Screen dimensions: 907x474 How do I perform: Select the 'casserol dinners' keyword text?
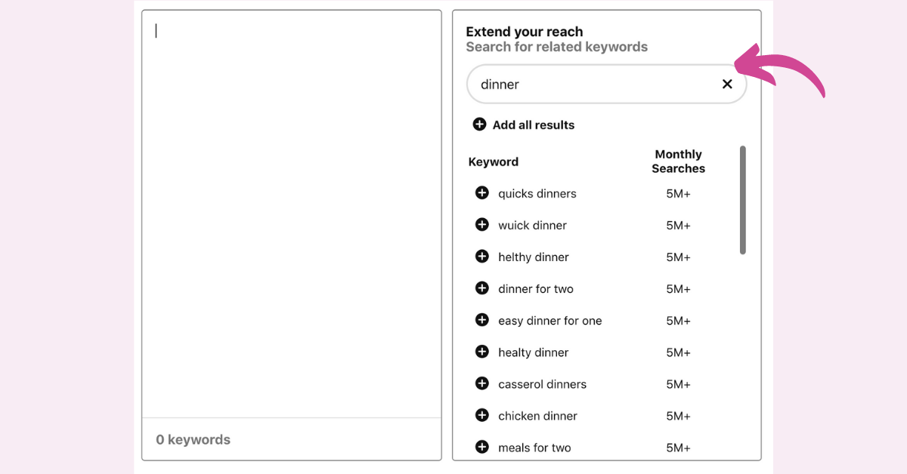pyautogui.click(x=542, y=384)
